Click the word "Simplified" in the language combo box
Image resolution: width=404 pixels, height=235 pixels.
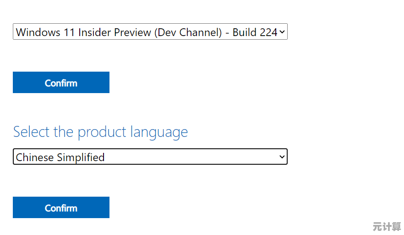(81, 157)
